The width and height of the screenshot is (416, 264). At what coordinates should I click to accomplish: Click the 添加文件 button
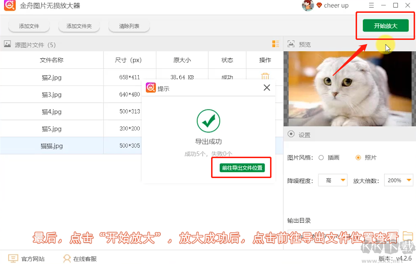(x=29, y=26)
